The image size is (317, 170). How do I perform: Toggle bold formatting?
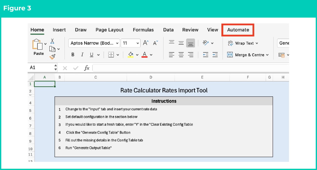[73, 54]
